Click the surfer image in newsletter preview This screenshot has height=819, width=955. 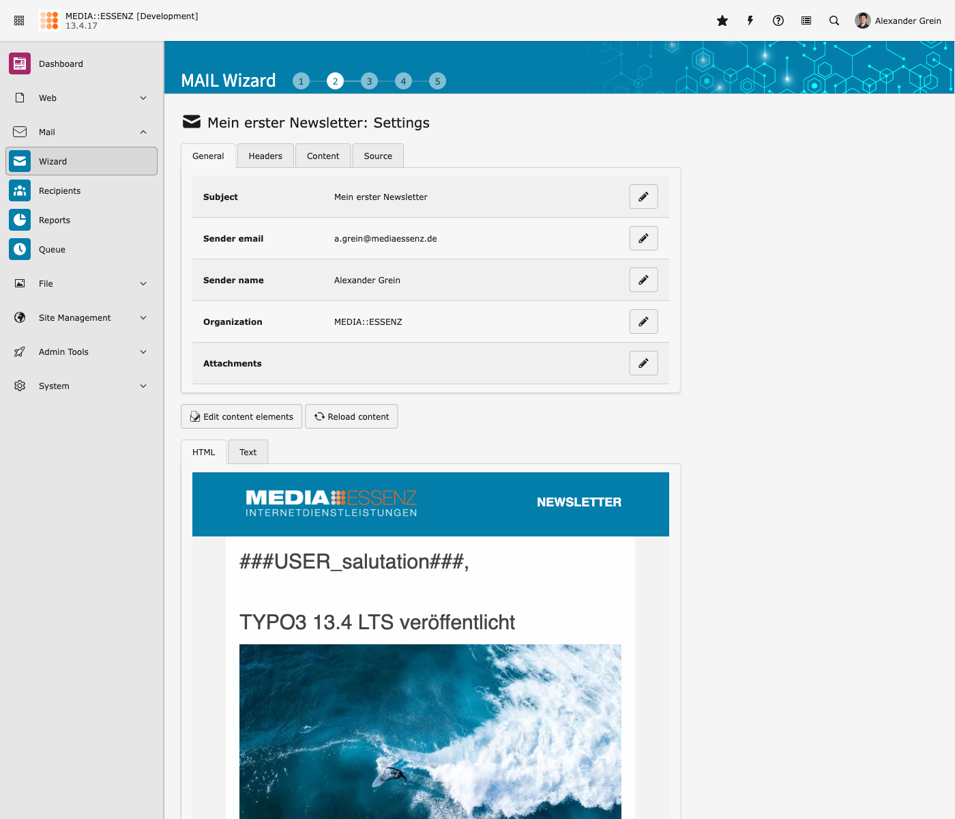[430, 730]
